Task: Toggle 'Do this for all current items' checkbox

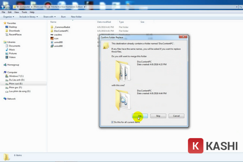Action: (x=113, y=122)
